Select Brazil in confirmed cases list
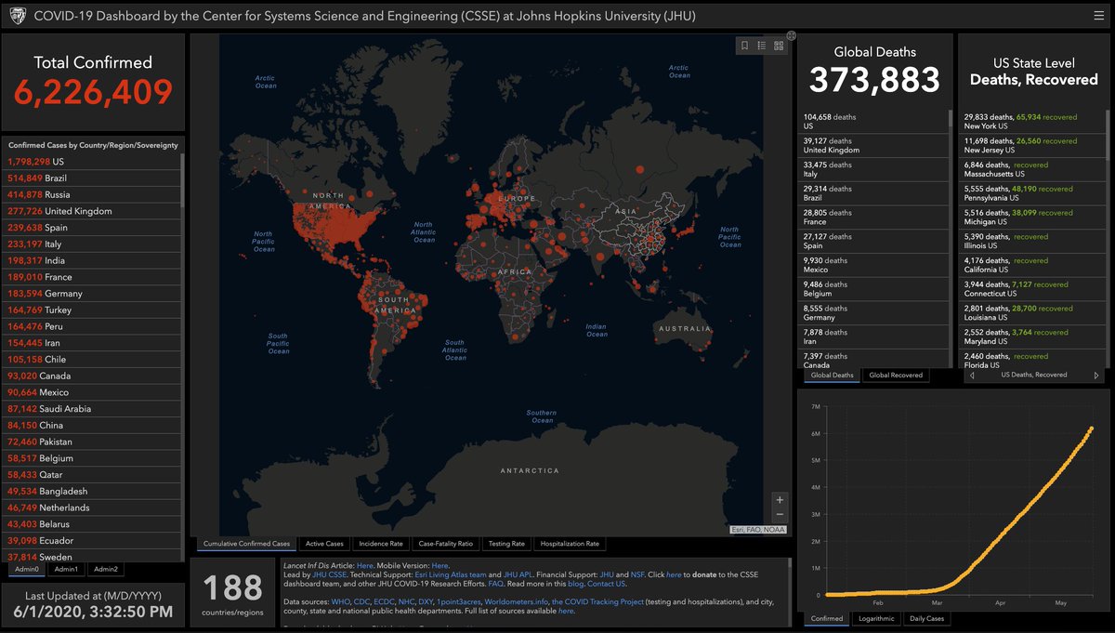This screenshot has height=633, width=1115. pos(91,178)
